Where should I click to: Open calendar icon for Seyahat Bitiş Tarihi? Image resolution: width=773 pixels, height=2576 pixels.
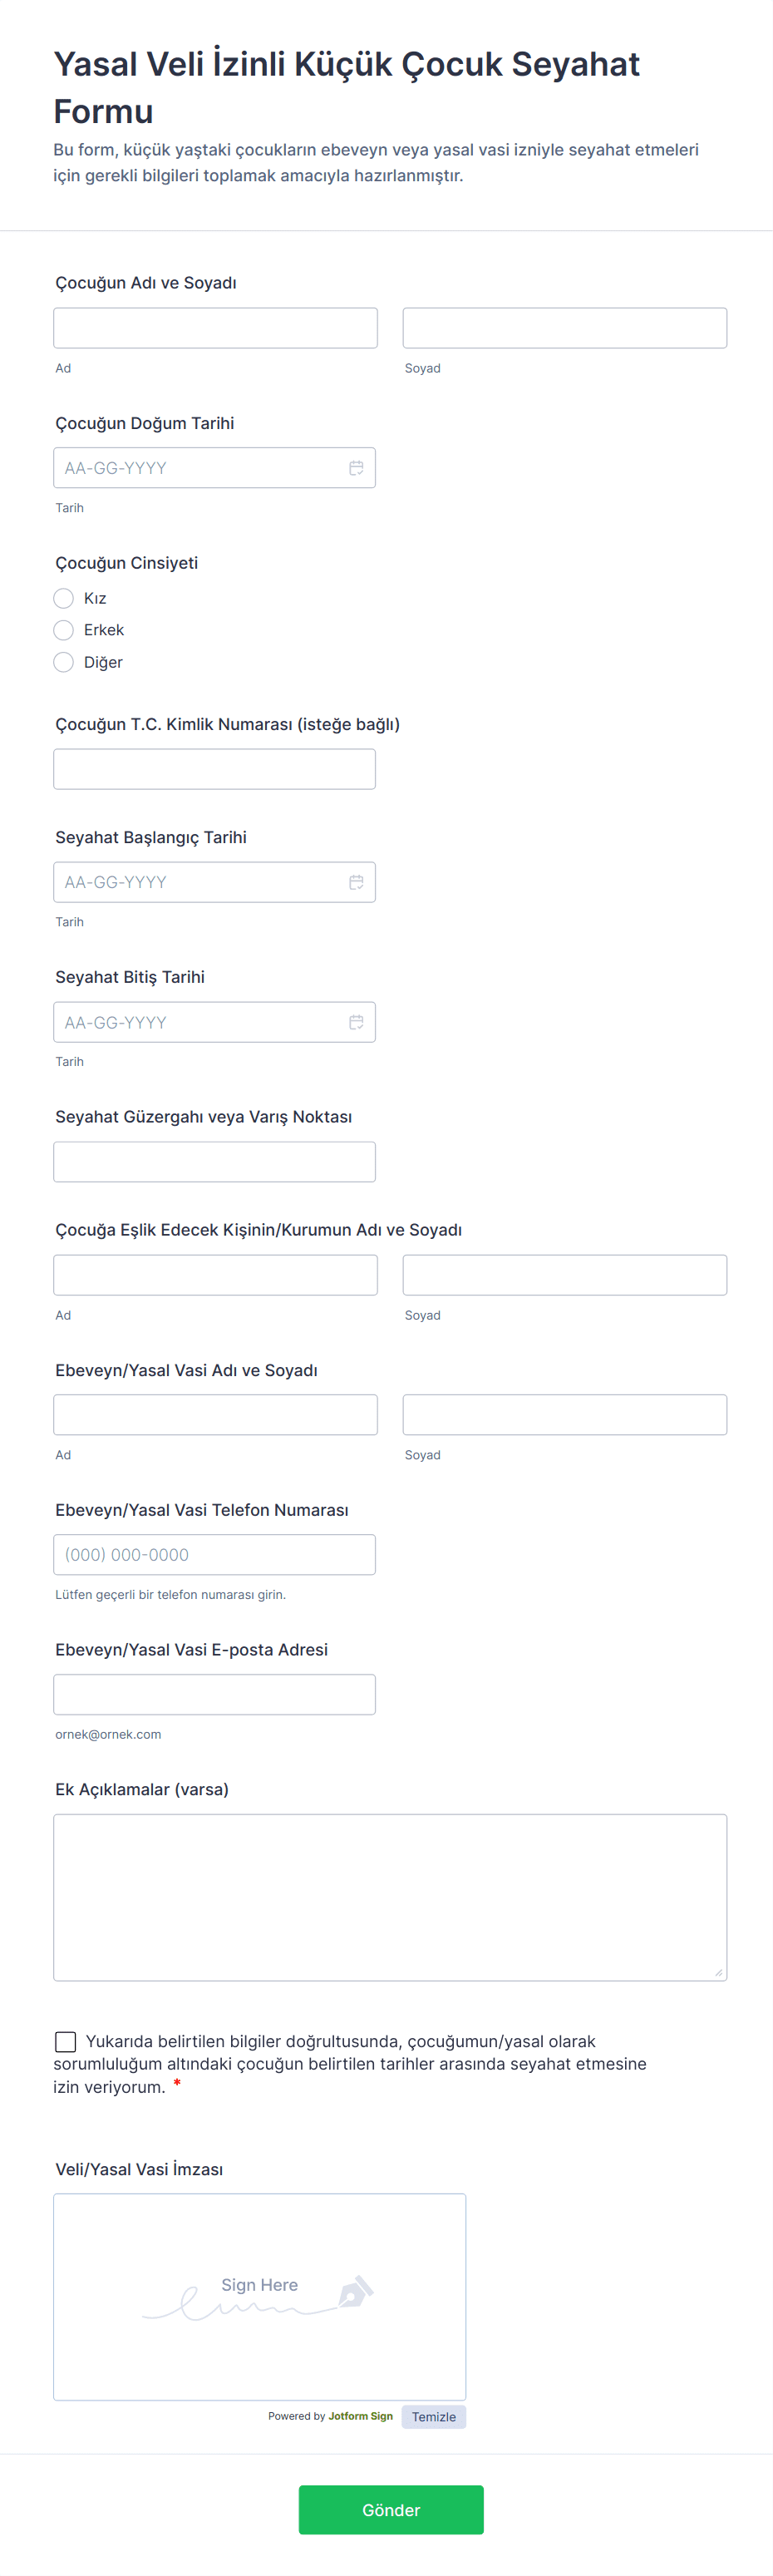pyautogui.click(x=356, y=1022)
